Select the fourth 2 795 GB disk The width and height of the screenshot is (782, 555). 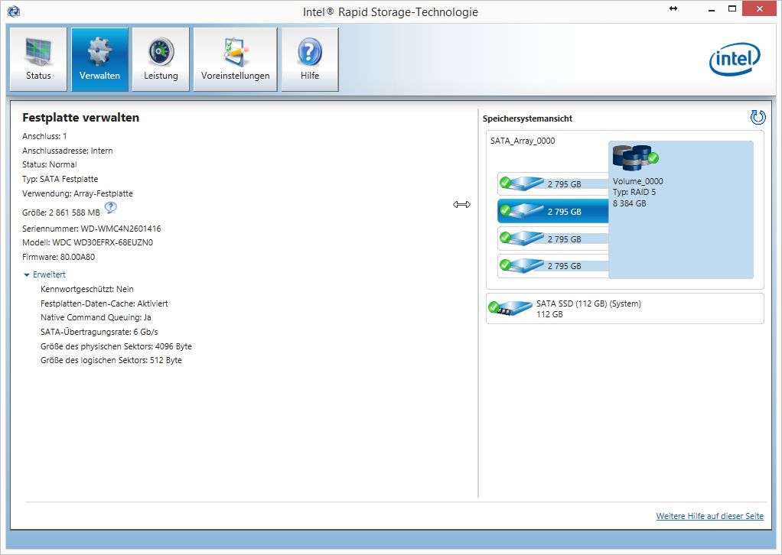coord(553,265)
